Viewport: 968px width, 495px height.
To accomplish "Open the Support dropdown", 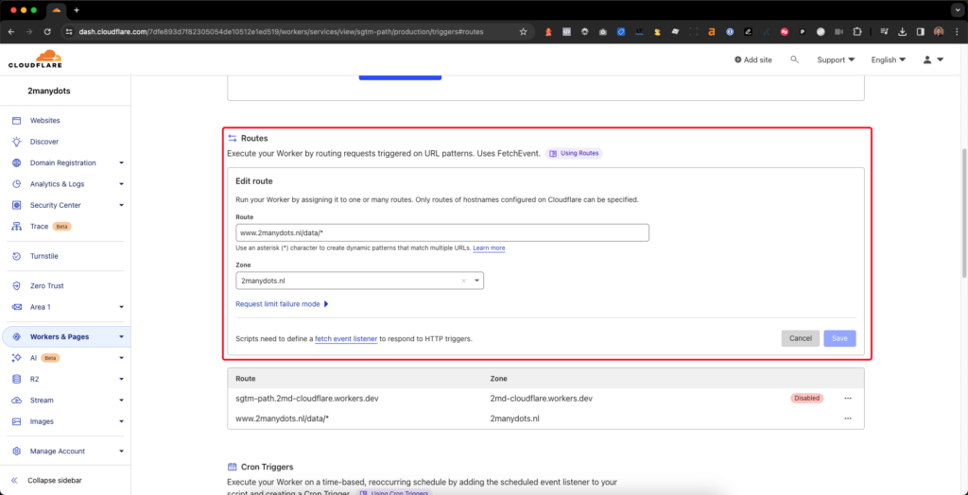I will click(x=836, y=60).
